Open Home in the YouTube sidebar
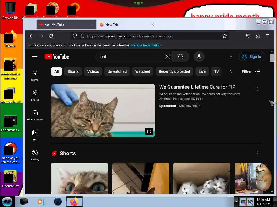Image resolution: width=277 pixels, height=207 pixels. pos(35,75)
